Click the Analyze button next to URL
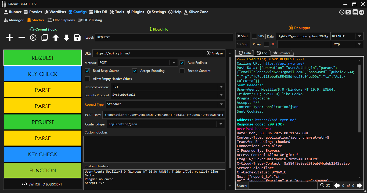 (215, 53)
